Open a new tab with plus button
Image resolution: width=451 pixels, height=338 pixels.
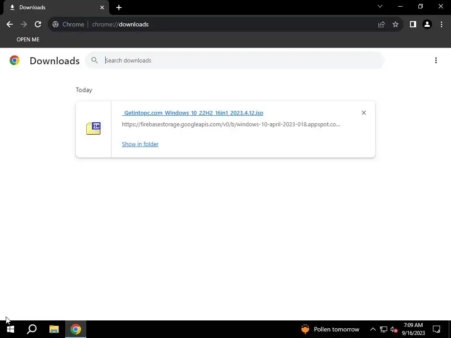coord(119,7)
